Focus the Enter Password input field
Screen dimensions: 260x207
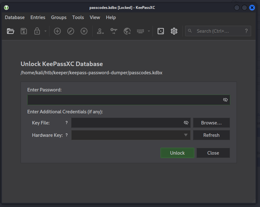[x=124, y=100]
